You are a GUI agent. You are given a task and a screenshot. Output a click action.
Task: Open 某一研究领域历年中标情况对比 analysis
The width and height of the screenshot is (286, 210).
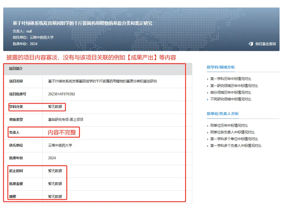pos(234,86)
